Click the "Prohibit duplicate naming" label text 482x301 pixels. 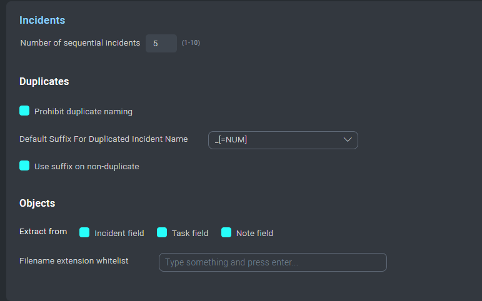(83, 112)
